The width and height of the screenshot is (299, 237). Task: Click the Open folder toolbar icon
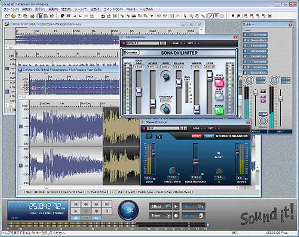click(x=13, y=16)
